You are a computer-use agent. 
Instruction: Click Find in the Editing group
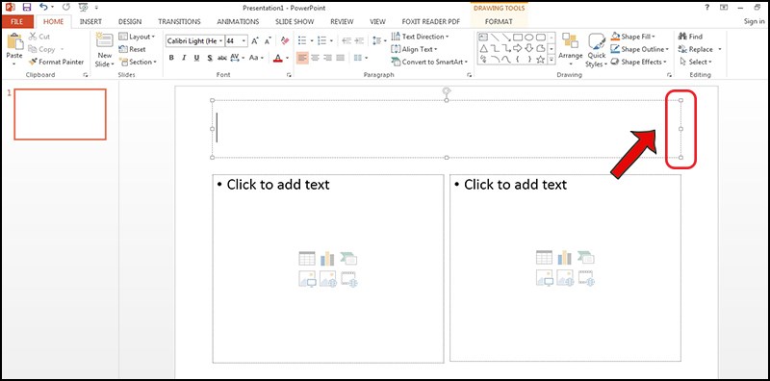690,37
